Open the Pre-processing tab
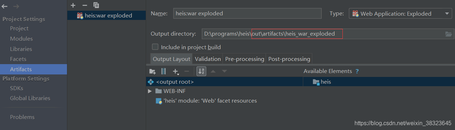455x130 pixels. pos(245,59)
